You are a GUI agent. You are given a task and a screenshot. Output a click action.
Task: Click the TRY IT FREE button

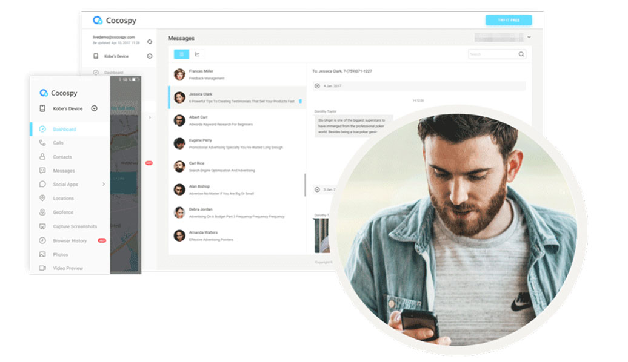pos(509,20)
